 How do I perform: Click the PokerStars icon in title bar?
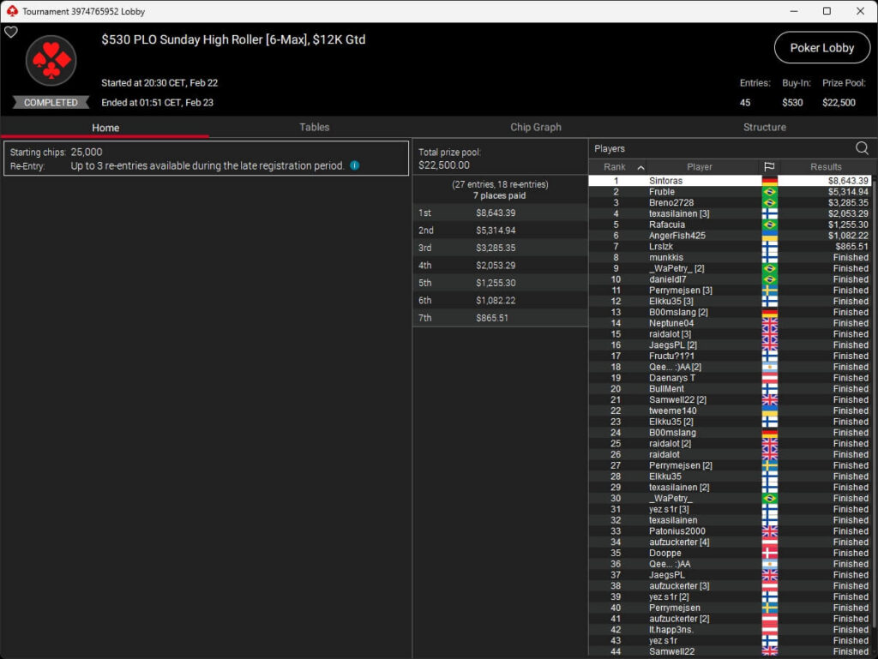click(11, 11)
